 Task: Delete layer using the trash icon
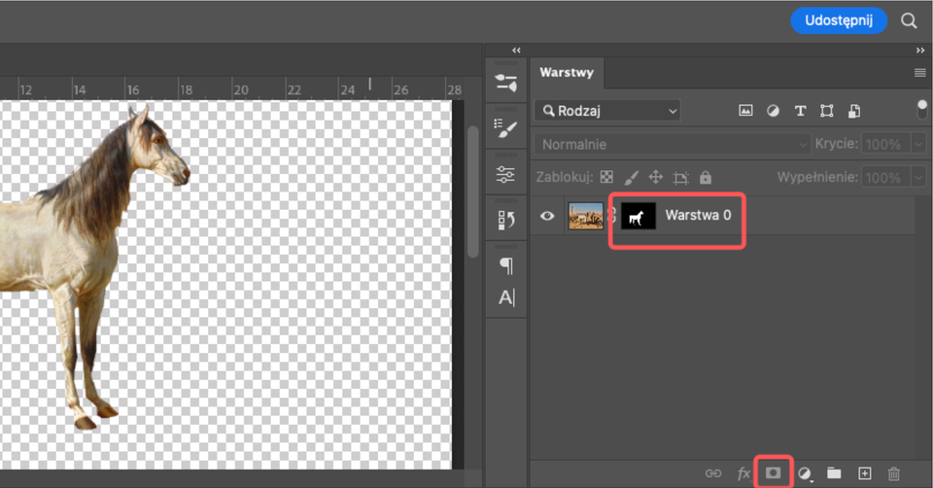894,472
